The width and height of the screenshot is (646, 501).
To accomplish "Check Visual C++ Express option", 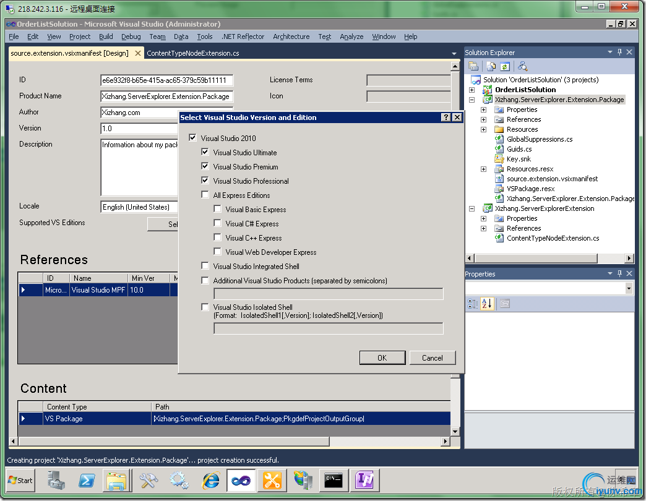I will point(218,237).
